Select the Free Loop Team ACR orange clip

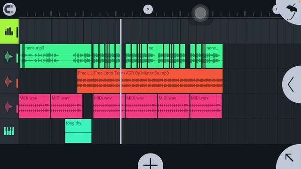(x=158, y=81)
